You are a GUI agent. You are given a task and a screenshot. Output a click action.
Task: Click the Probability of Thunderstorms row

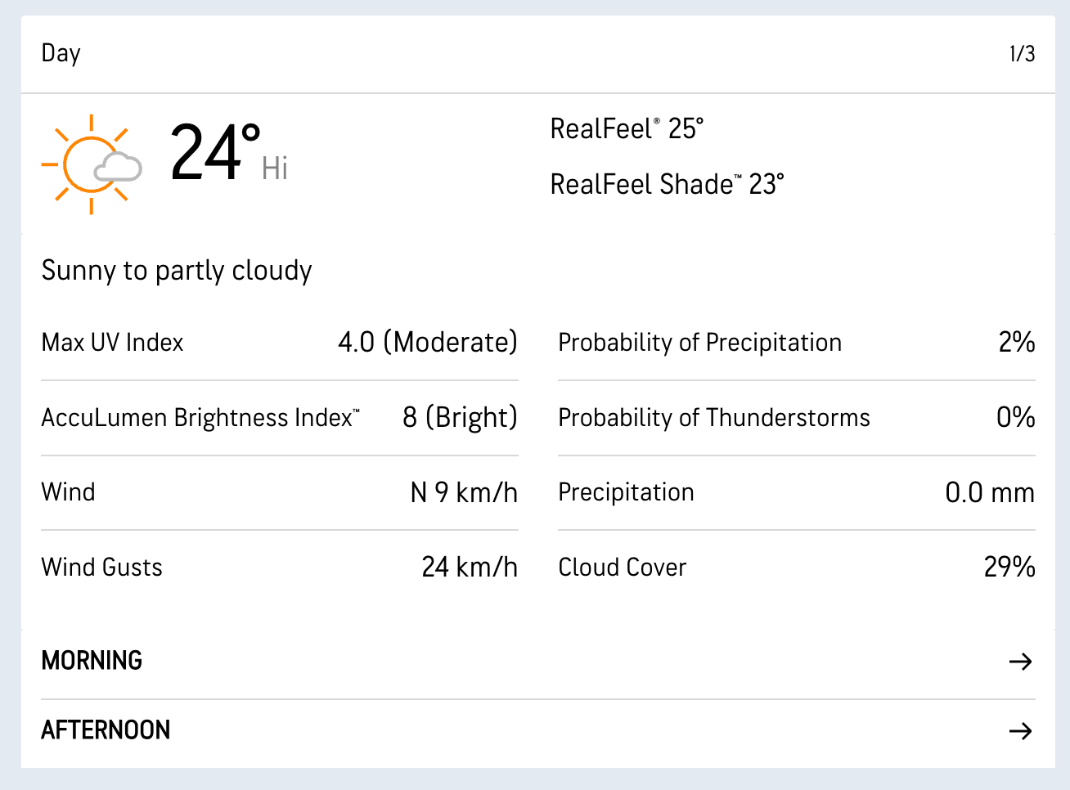tap(796, 418)
